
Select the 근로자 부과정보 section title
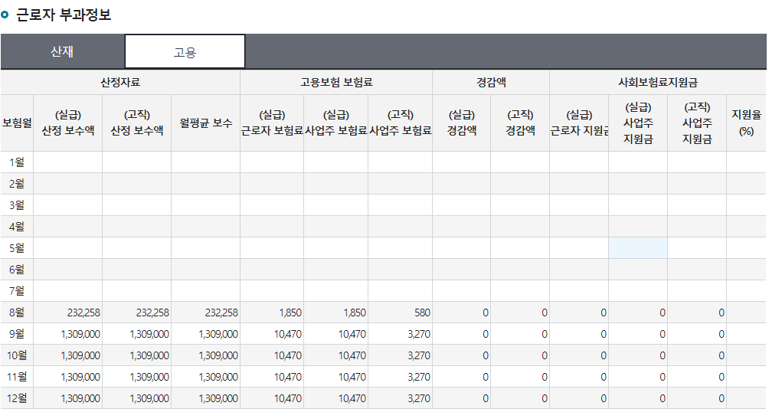[x=64, y=15]
